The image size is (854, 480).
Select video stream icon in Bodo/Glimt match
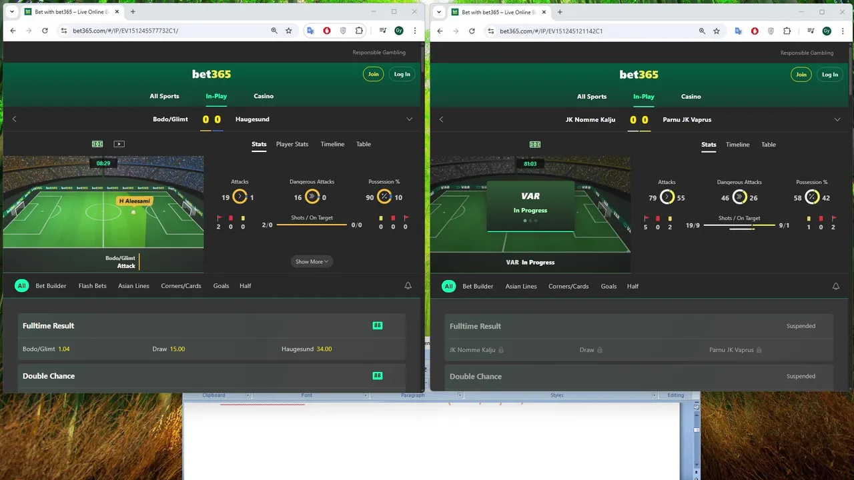click(119, 144)
